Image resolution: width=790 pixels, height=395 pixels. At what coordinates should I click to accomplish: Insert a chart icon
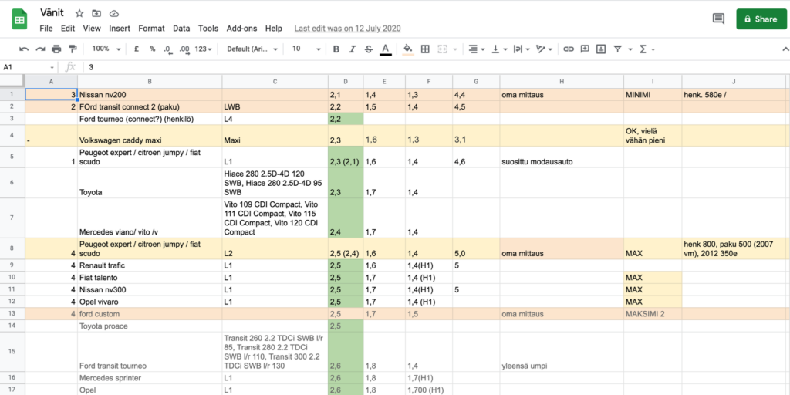pos(600,49)
